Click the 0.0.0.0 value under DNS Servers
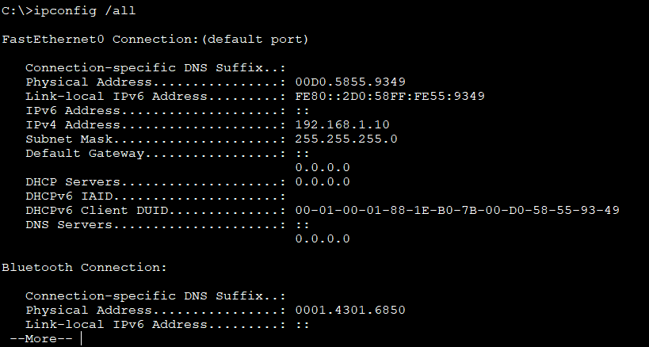The height and width of the screenshot is (347, 649). point(323,238)
